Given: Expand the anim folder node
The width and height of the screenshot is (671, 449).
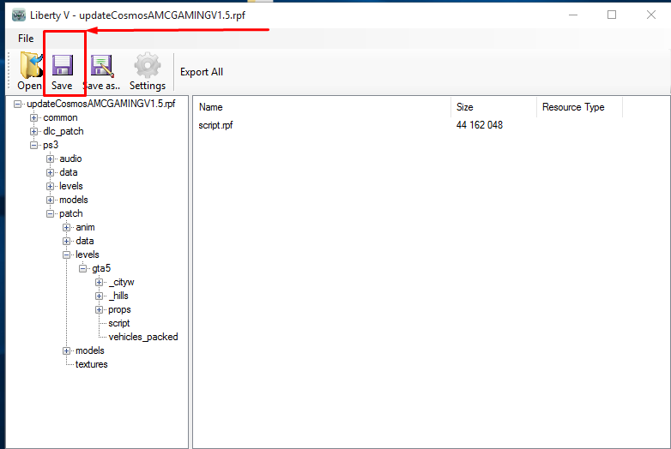Looking at the screenshot, I should [66, 227].
